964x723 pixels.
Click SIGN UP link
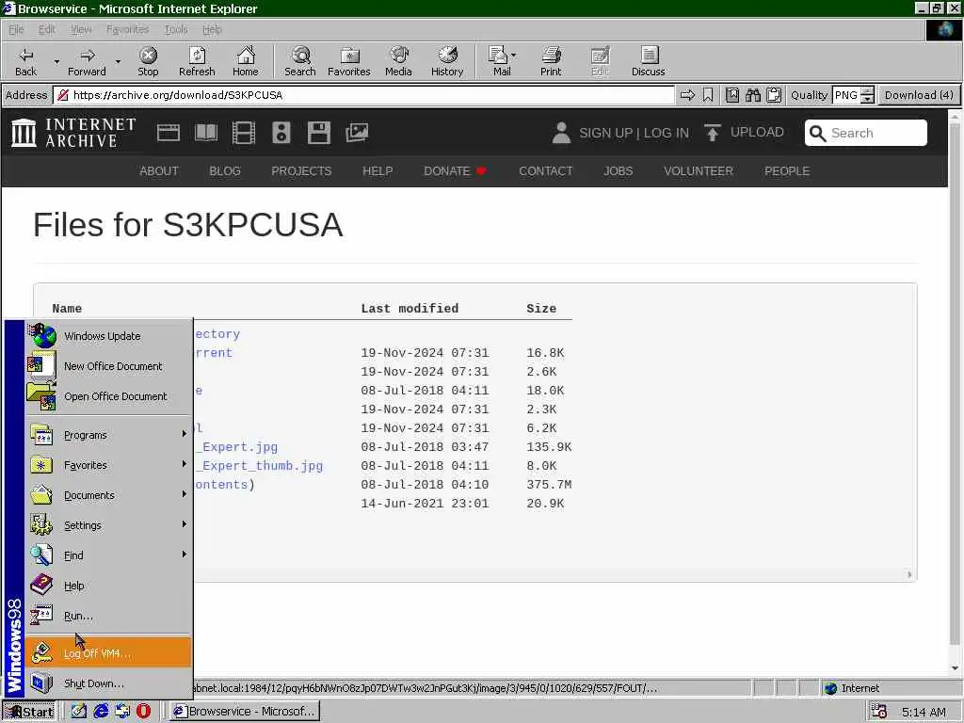[605, 133]
